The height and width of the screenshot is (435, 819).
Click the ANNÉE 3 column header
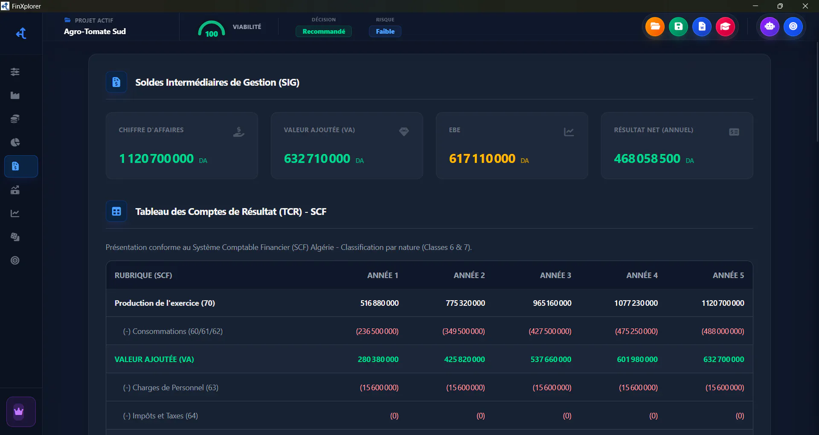[555, 275]
